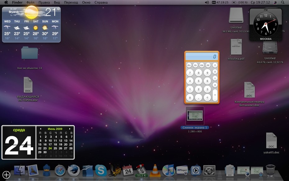Select the Снимок экрана 1 thumbnail
Screen dimensions: 289x181
(195, 116)
